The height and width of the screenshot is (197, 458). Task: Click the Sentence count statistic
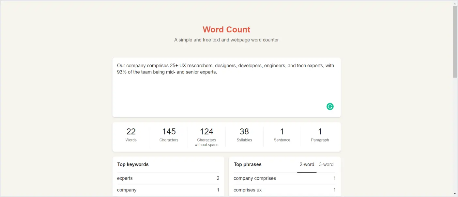[x=282, y=135]
